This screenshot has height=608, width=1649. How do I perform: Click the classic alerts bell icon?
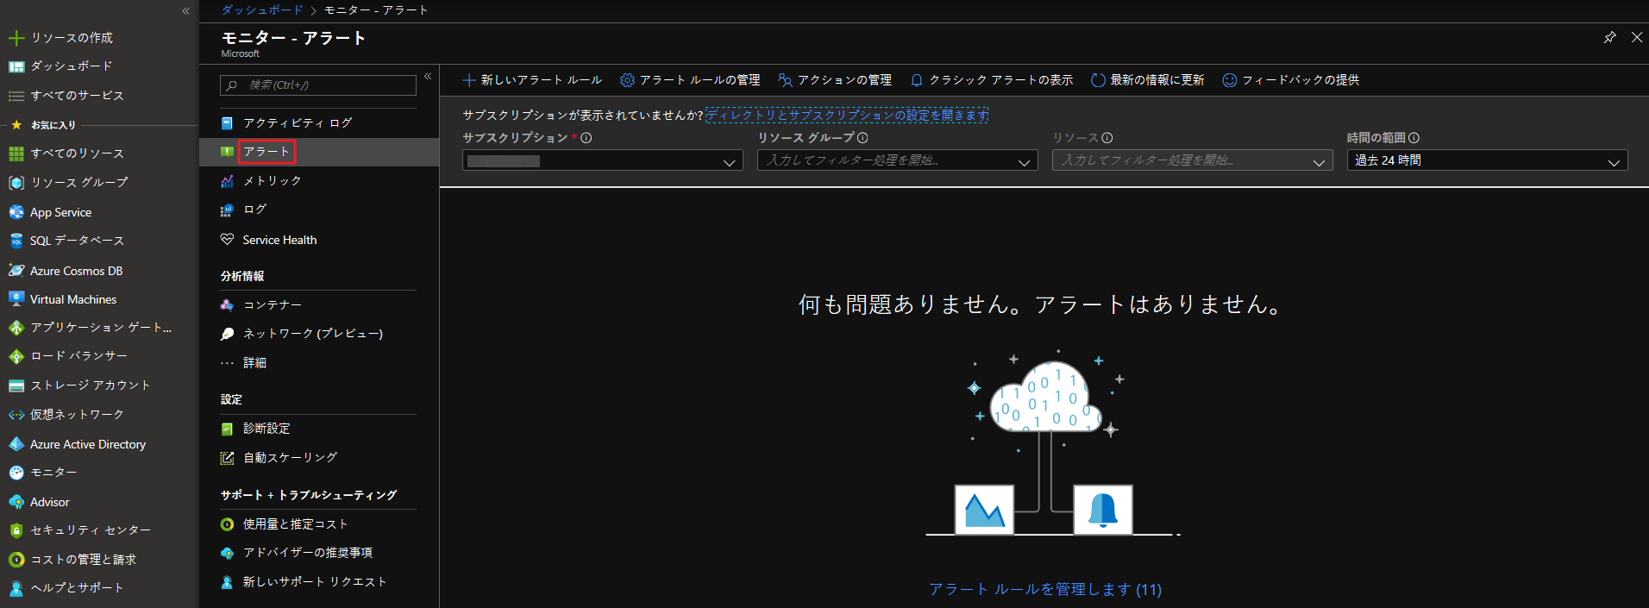917,80
